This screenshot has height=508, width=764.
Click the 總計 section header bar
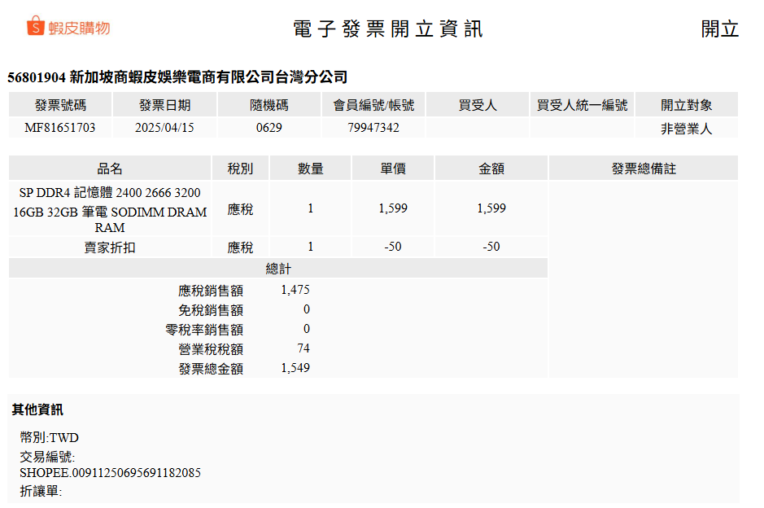tap(278, 269)
